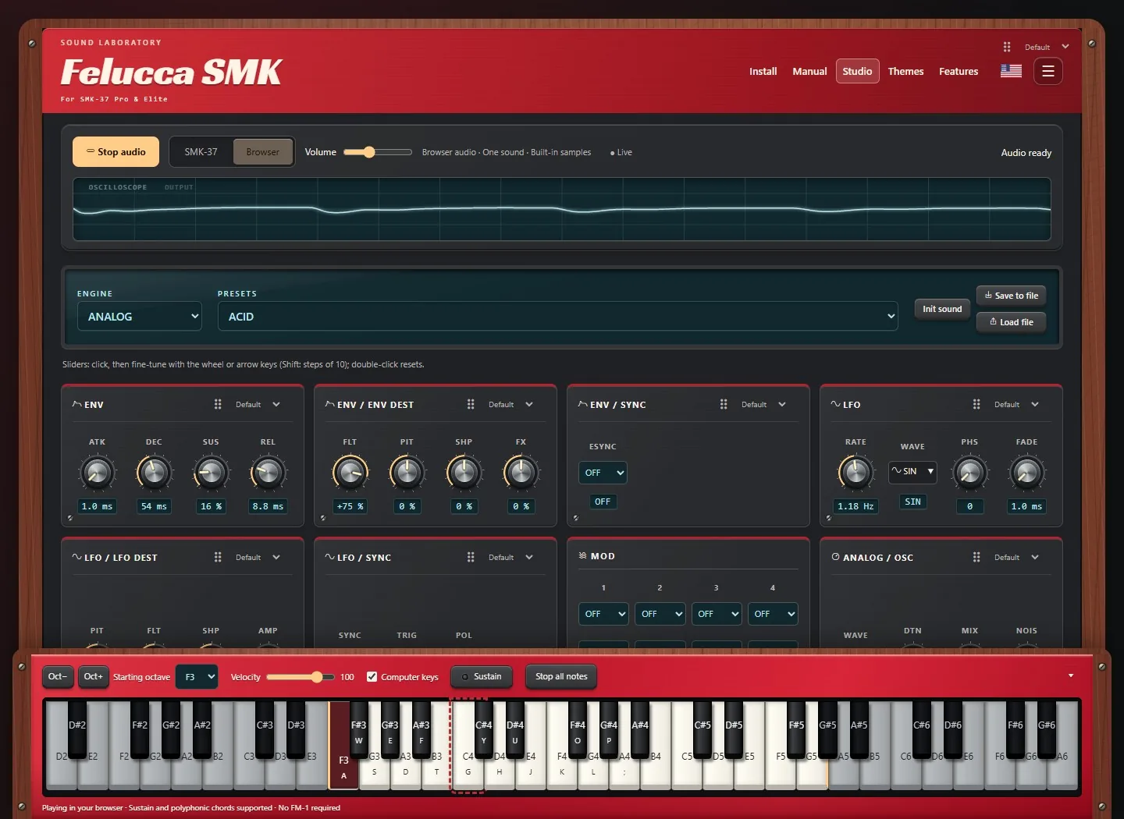The width and height of the screenshot is (1124, 819).
Task: Click the ENV ATK knob
Action: click(x=97, y=472)
